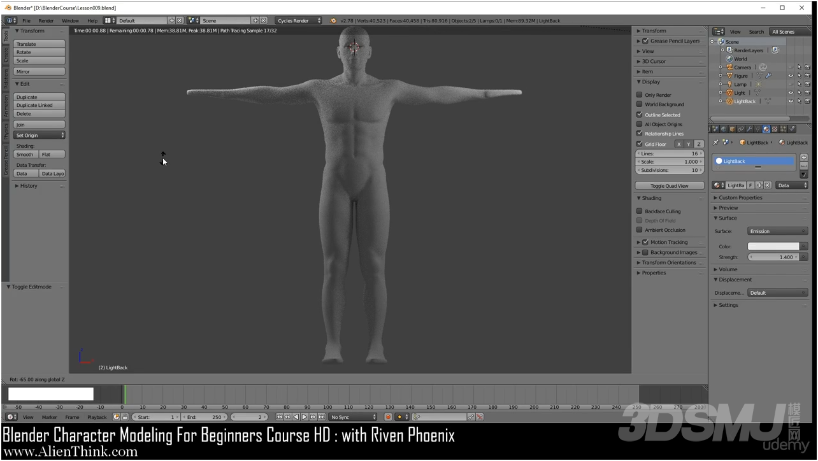
Task: Create new material with plus beside F
Action: pyautogui.click(x=759, y=185)
